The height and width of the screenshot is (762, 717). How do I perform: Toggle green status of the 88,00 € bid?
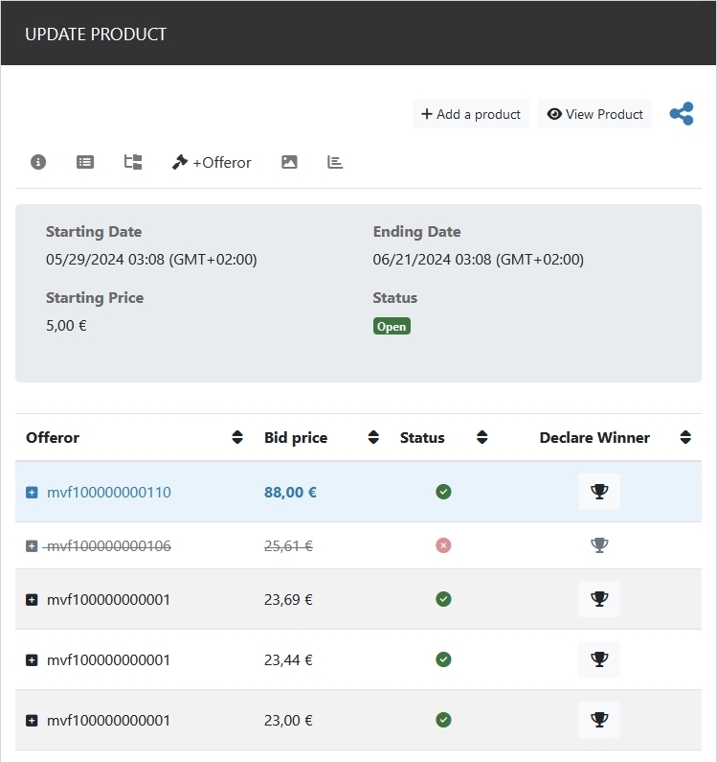coord(443,492)
